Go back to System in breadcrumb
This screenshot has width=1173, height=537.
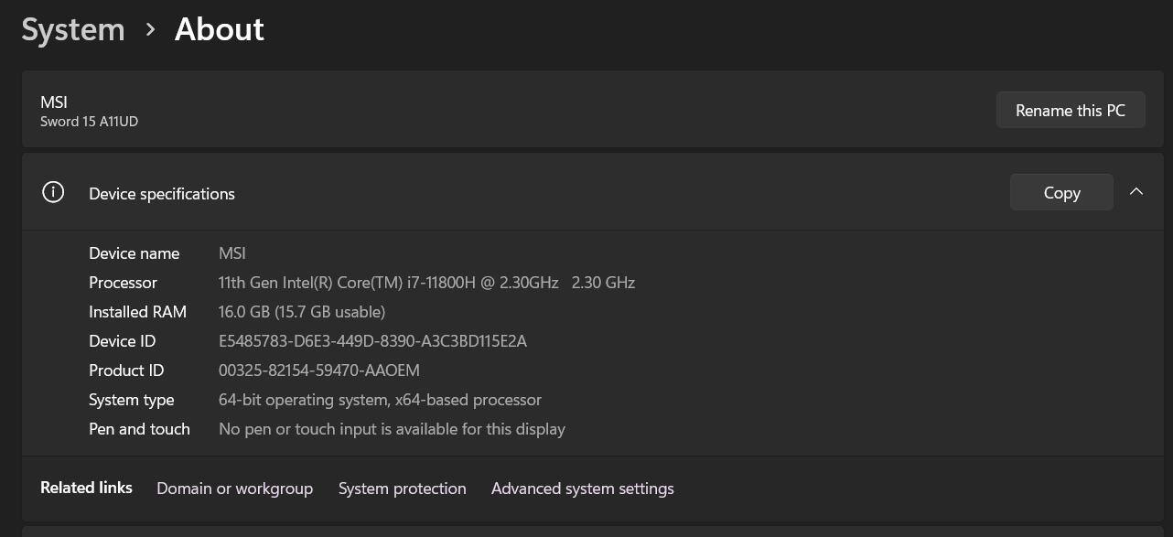[x=73, y=30]
